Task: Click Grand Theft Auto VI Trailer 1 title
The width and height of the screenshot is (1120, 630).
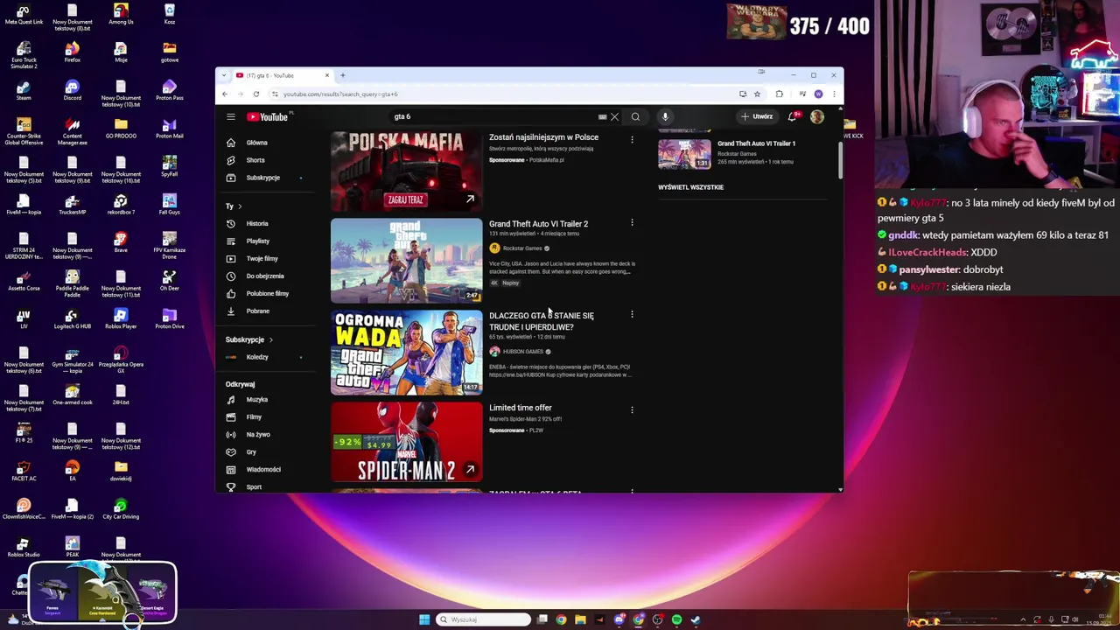Action: click(x=756, y=143)
